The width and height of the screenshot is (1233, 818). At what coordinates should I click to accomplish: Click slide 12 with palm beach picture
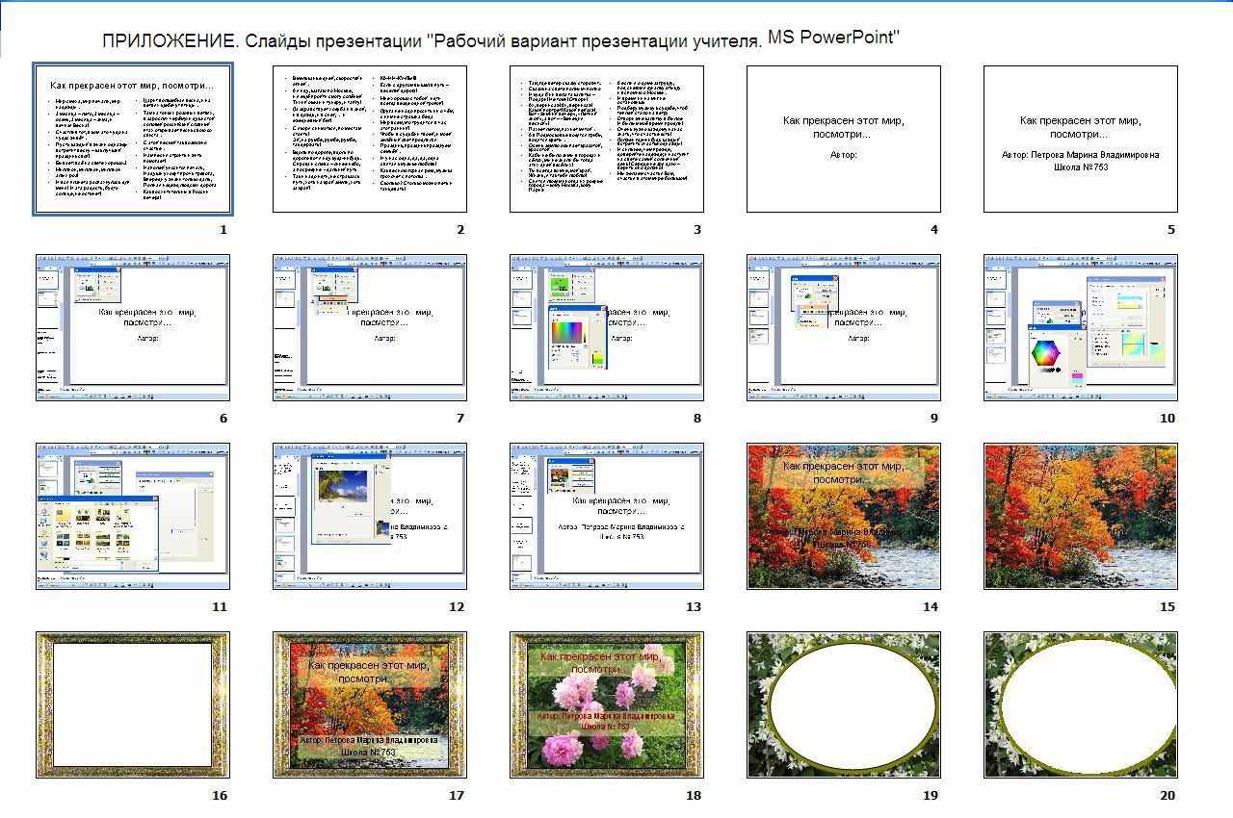[x=370, y=516]
